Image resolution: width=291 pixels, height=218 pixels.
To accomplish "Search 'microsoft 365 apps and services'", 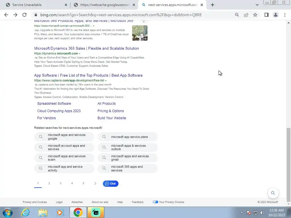I will coord(128,169).
